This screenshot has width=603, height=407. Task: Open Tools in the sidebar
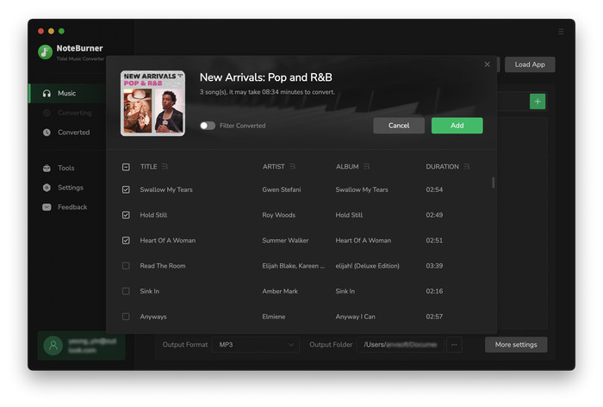pos(67,168)
